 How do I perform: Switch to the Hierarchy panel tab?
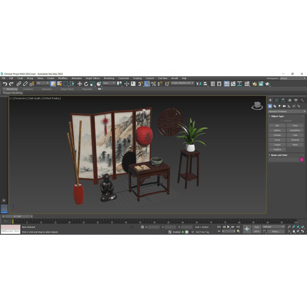pyautogui.click(x=283, y=100)
